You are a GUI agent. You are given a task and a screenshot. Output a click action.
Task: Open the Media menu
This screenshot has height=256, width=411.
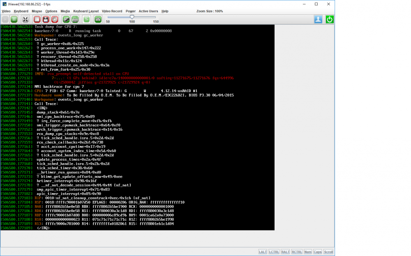coord(65,11)
